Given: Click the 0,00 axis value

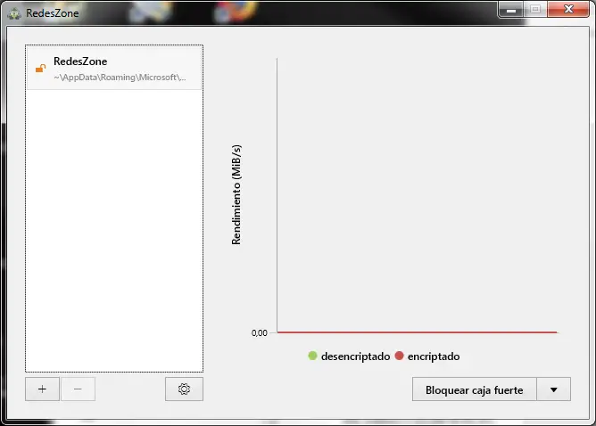Looking at the screenshot, I should coord(260,333).
